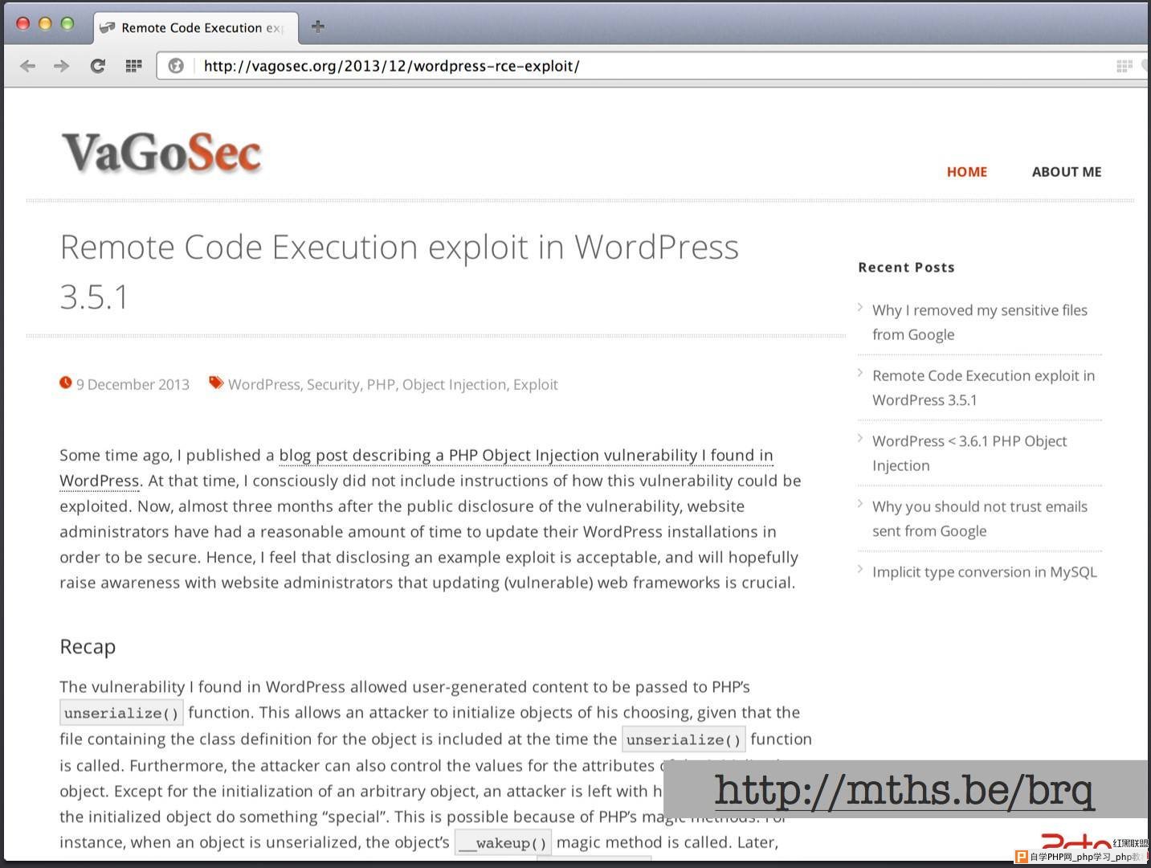The height and width of the screenshot is (868, 1151).
Task: Click the macOS green zoom window button
Action: coord(67,23)
